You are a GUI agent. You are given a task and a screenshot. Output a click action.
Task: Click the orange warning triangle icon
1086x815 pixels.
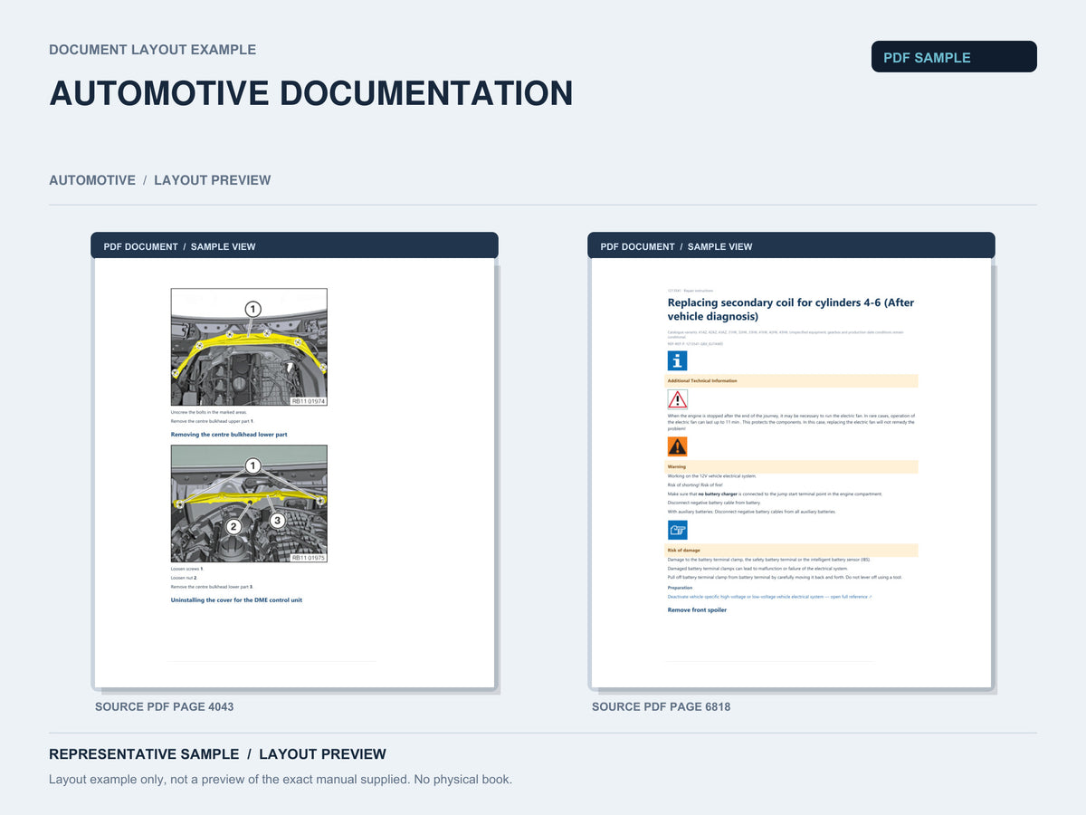[x=677, y=446]
